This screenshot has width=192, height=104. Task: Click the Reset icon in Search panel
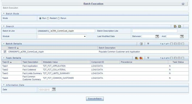[x=179, y=26]
